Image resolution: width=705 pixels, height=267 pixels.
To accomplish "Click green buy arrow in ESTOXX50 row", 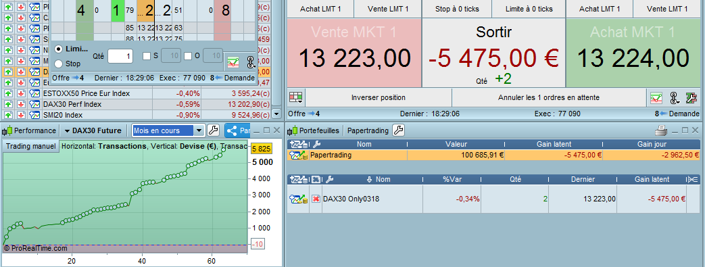I will coord(9,93).
